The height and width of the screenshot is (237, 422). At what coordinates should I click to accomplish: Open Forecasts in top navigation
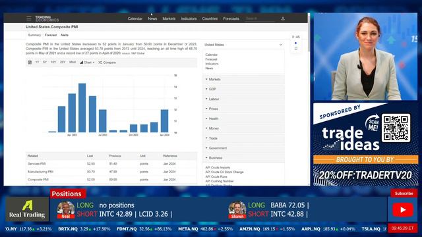click(x=231, y=18)
